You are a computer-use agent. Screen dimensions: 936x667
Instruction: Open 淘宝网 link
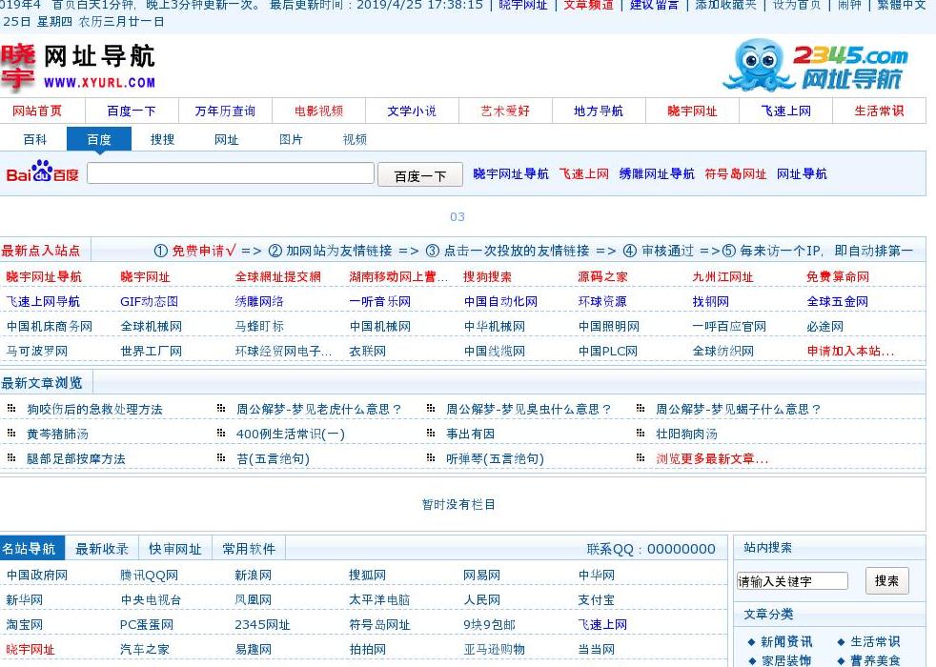25,625
